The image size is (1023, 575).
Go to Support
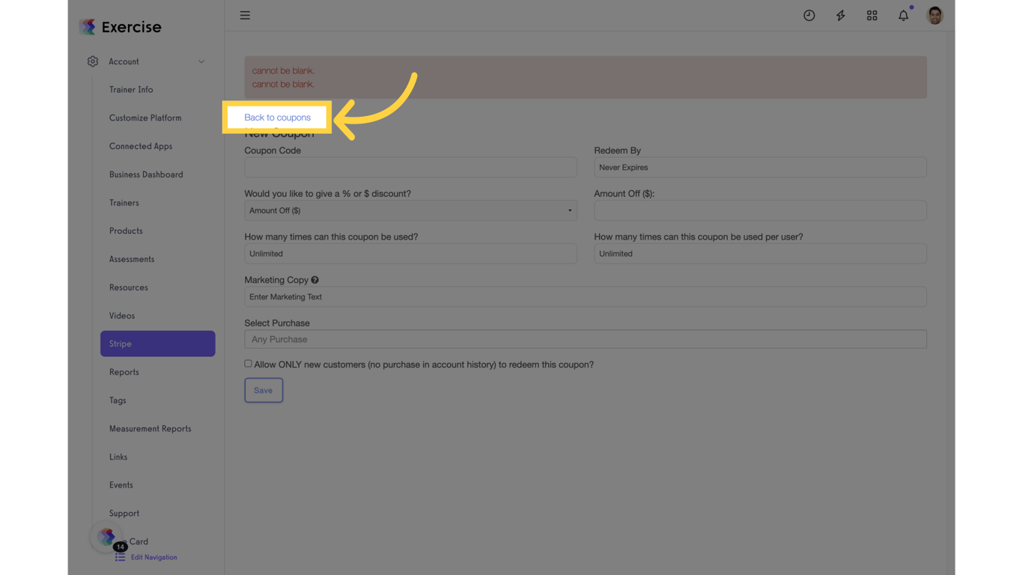pos(124,514)
